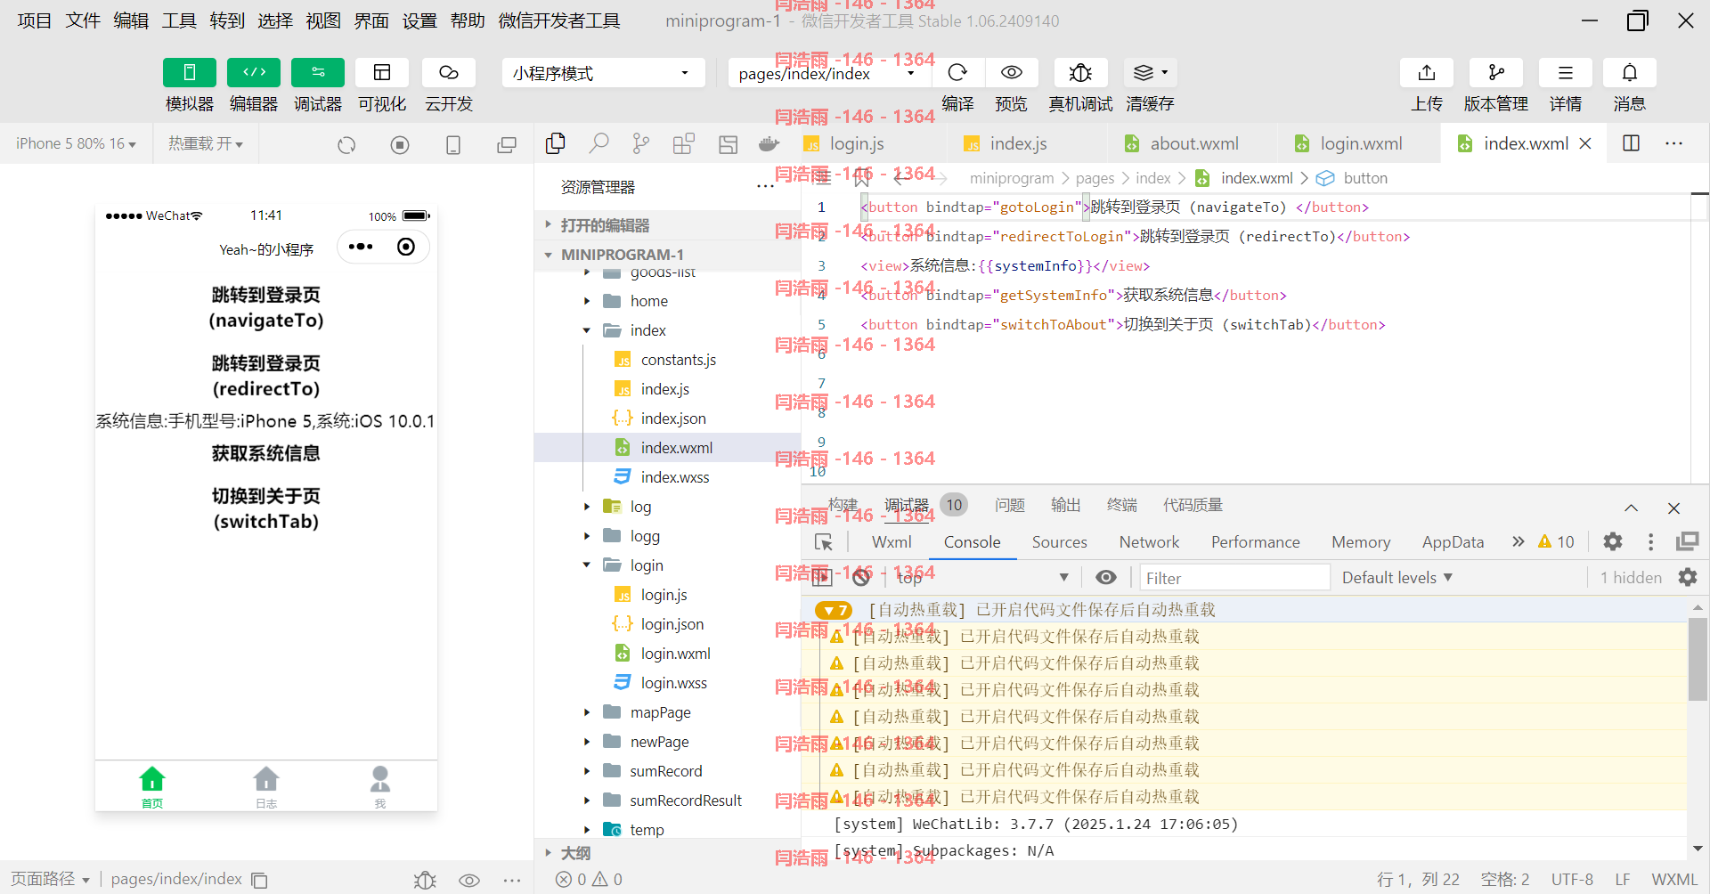
Task: Open index.wxss in the file tree
Action: tap(668, 477)
